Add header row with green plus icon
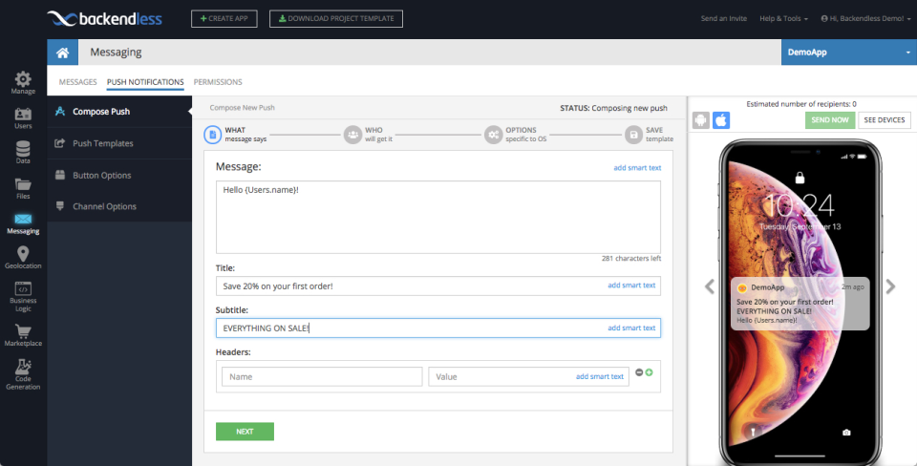This screenshot has height=466, width=917. (x=649, y=372)
